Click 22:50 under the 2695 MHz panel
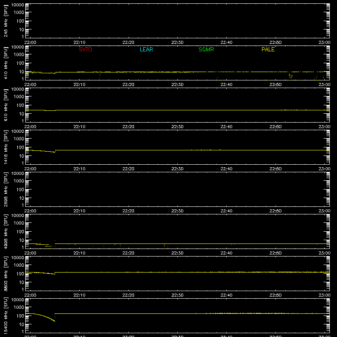 point(275,211)
